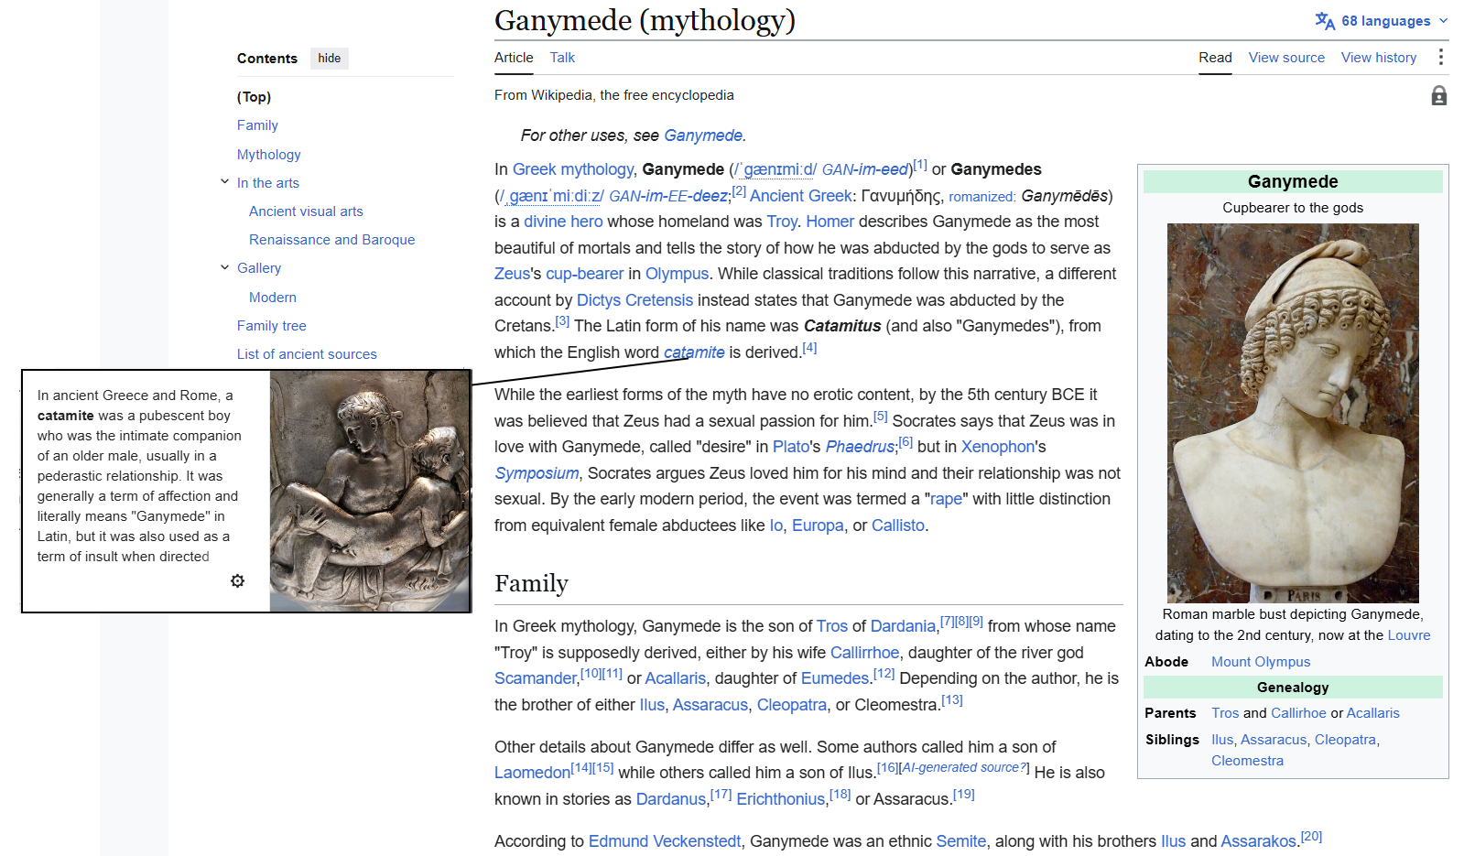The width and height of the screenshot is (1464, 856).
Task: Go to Gallery section in contents
Action: pyautogui.click(x=259, y=268)
